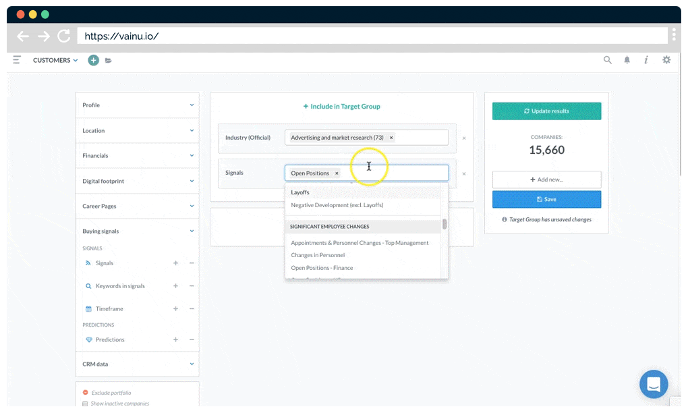Screen dimensions: 688x411
Task: Open the Customers dropdown
Action: point(55,60)
